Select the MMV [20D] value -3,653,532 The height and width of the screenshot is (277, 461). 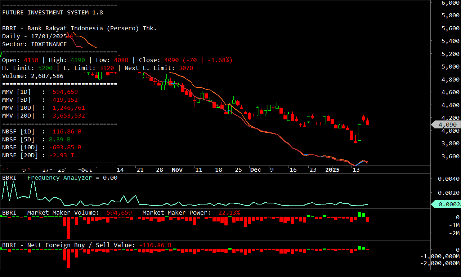tap(67, 115)
